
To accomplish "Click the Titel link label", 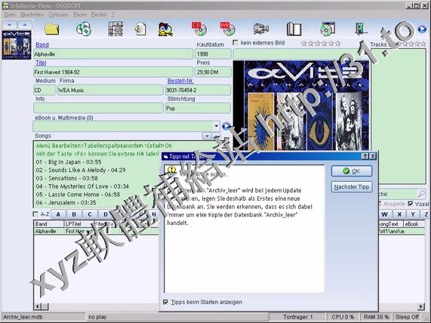I will coord(41,63).
